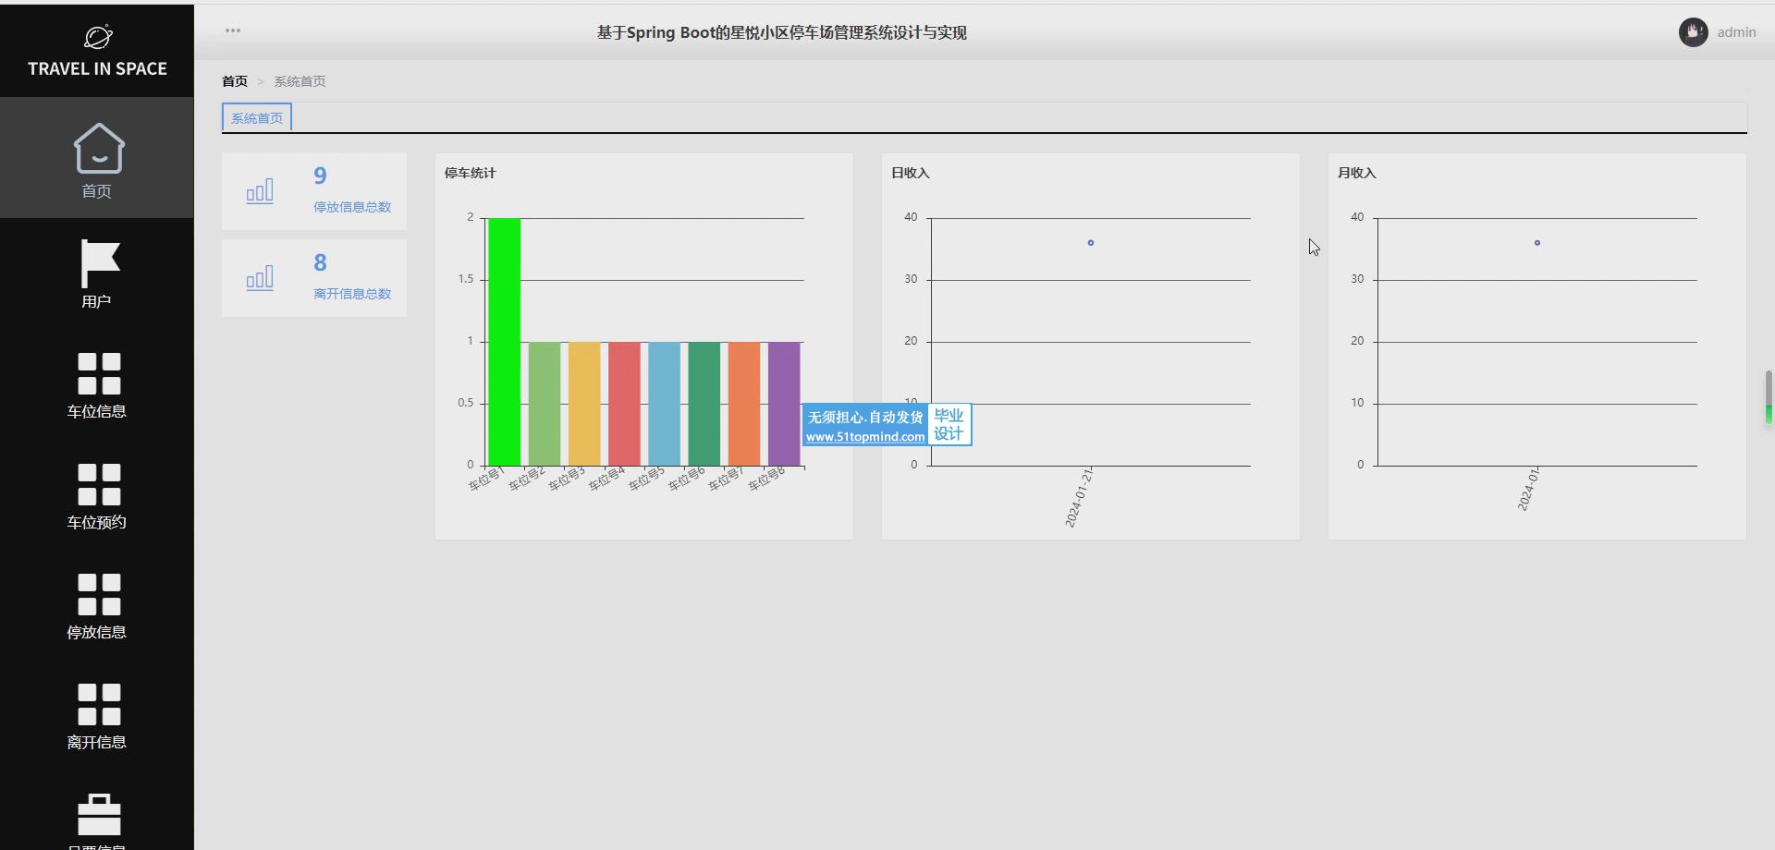This screenshot has width=1775, height=850.
Task: Open the 离开信息 grid icon
Action: click(99, 705)
